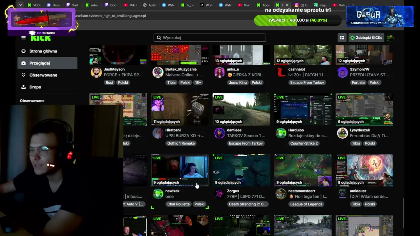Focus the Wyszukaj search field
This screenshot has height=236, width=420.
click(x=210, y=38)
